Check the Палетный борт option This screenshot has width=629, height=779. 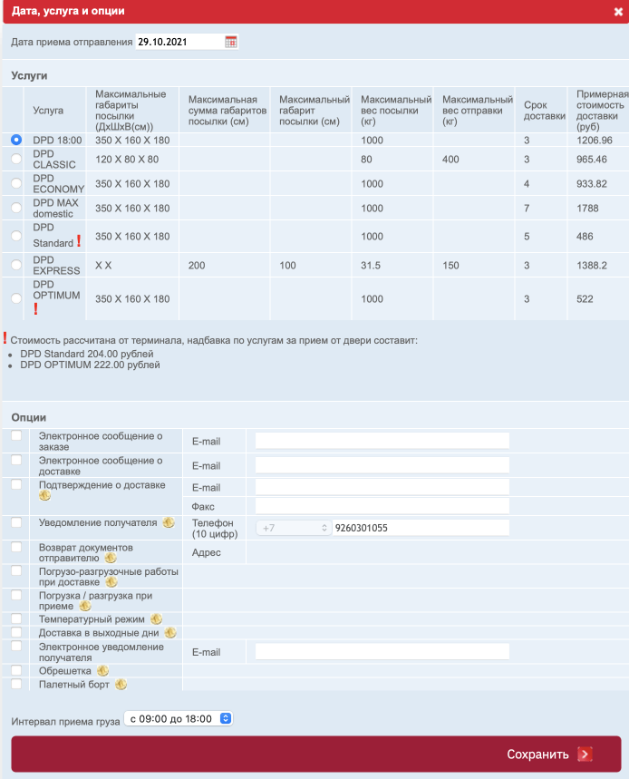point(16,684)
